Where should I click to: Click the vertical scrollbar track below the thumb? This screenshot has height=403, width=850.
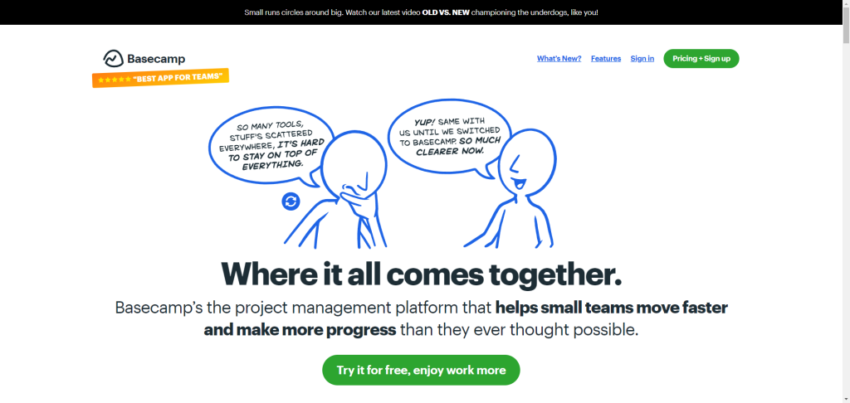[x=846, y=222]
